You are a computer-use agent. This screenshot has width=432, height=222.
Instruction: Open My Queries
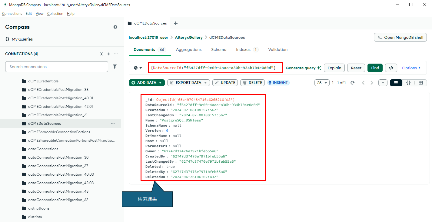(x=19, y=39)
